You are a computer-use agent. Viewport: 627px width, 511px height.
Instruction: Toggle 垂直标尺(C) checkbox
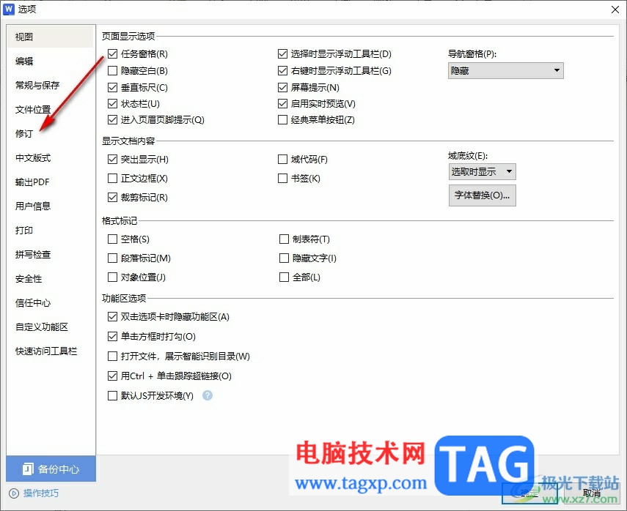112,87
